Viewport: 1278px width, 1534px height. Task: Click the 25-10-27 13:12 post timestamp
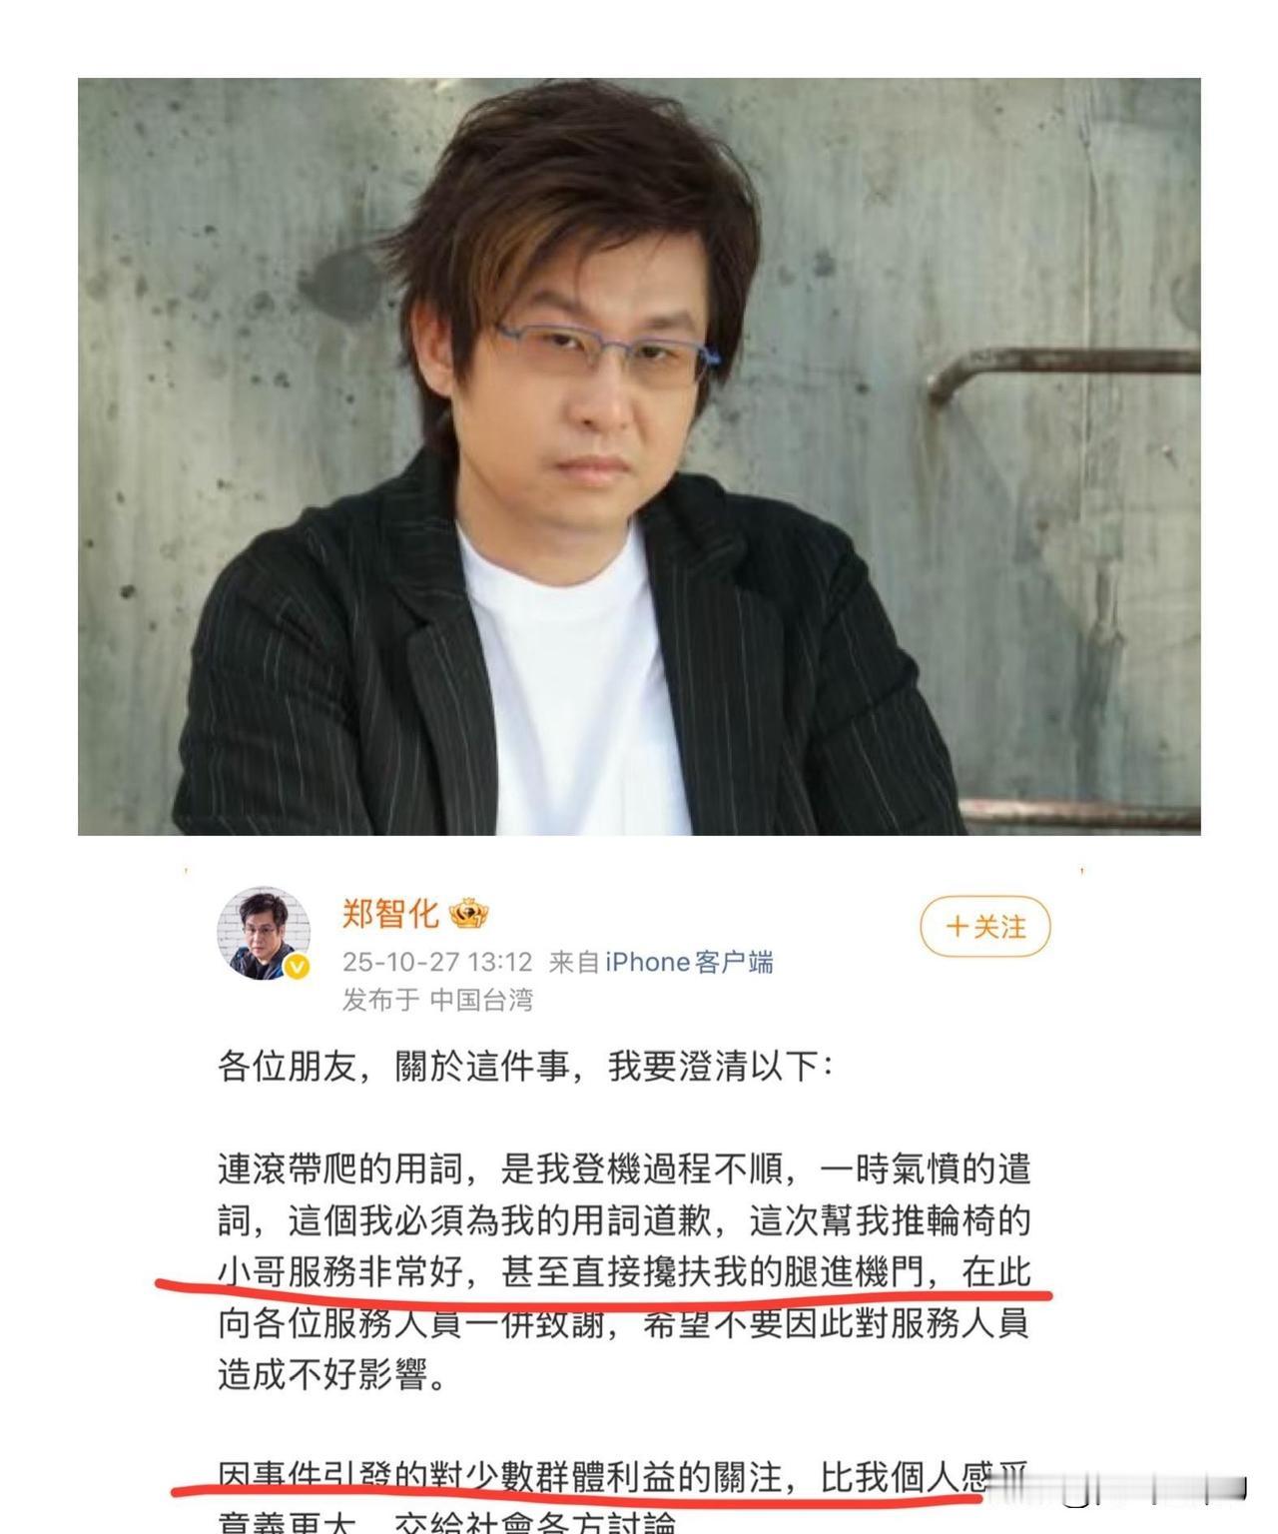pos(437,962)
